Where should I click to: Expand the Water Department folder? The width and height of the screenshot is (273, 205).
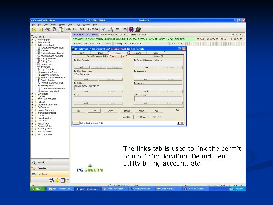32,129
